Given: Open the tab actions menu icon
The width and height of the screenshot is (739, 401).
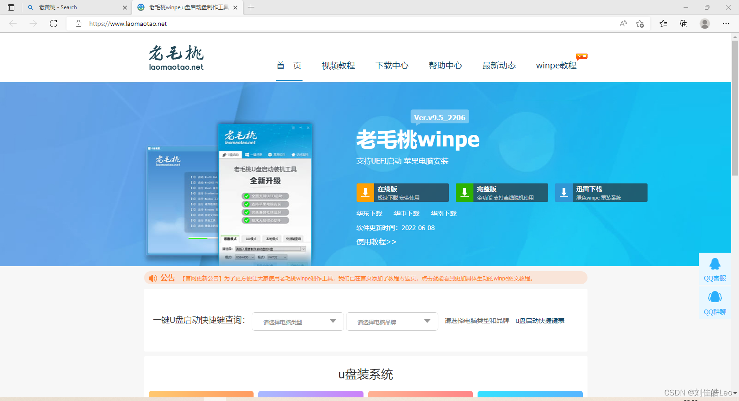Looking at the screenshot, I should coord(11,7).
